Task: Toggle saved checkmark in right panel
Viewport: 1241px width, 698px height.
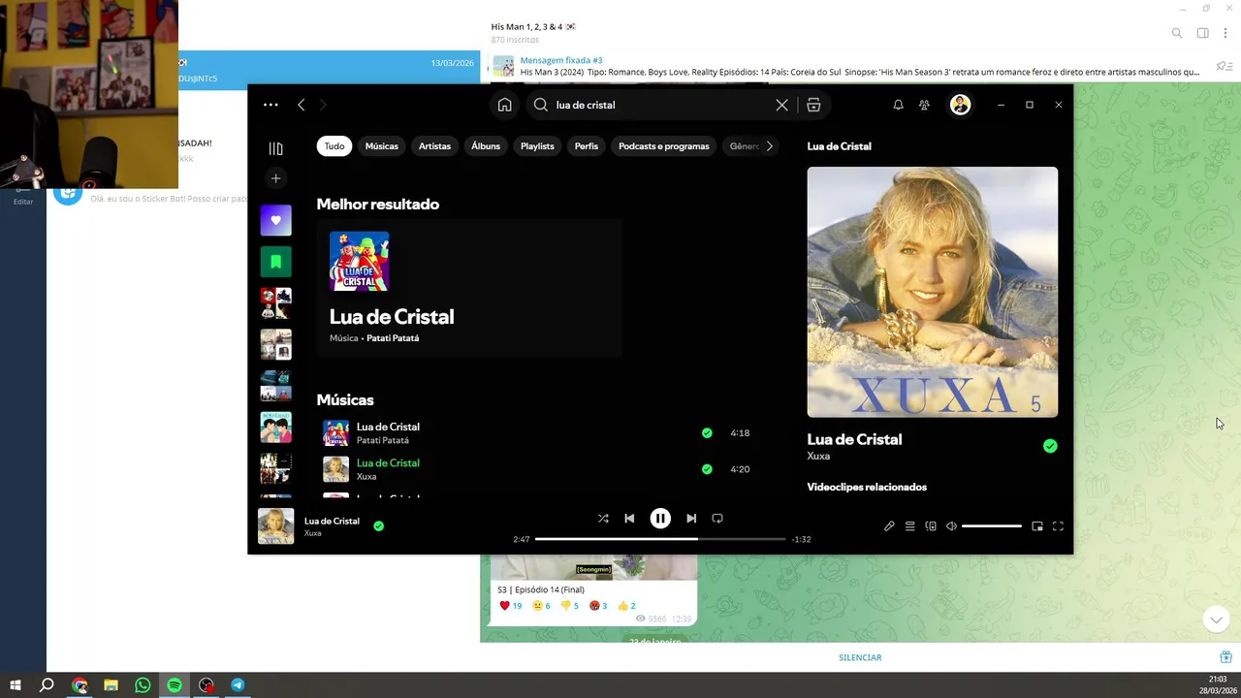Action: click(x=1050, y=446)
